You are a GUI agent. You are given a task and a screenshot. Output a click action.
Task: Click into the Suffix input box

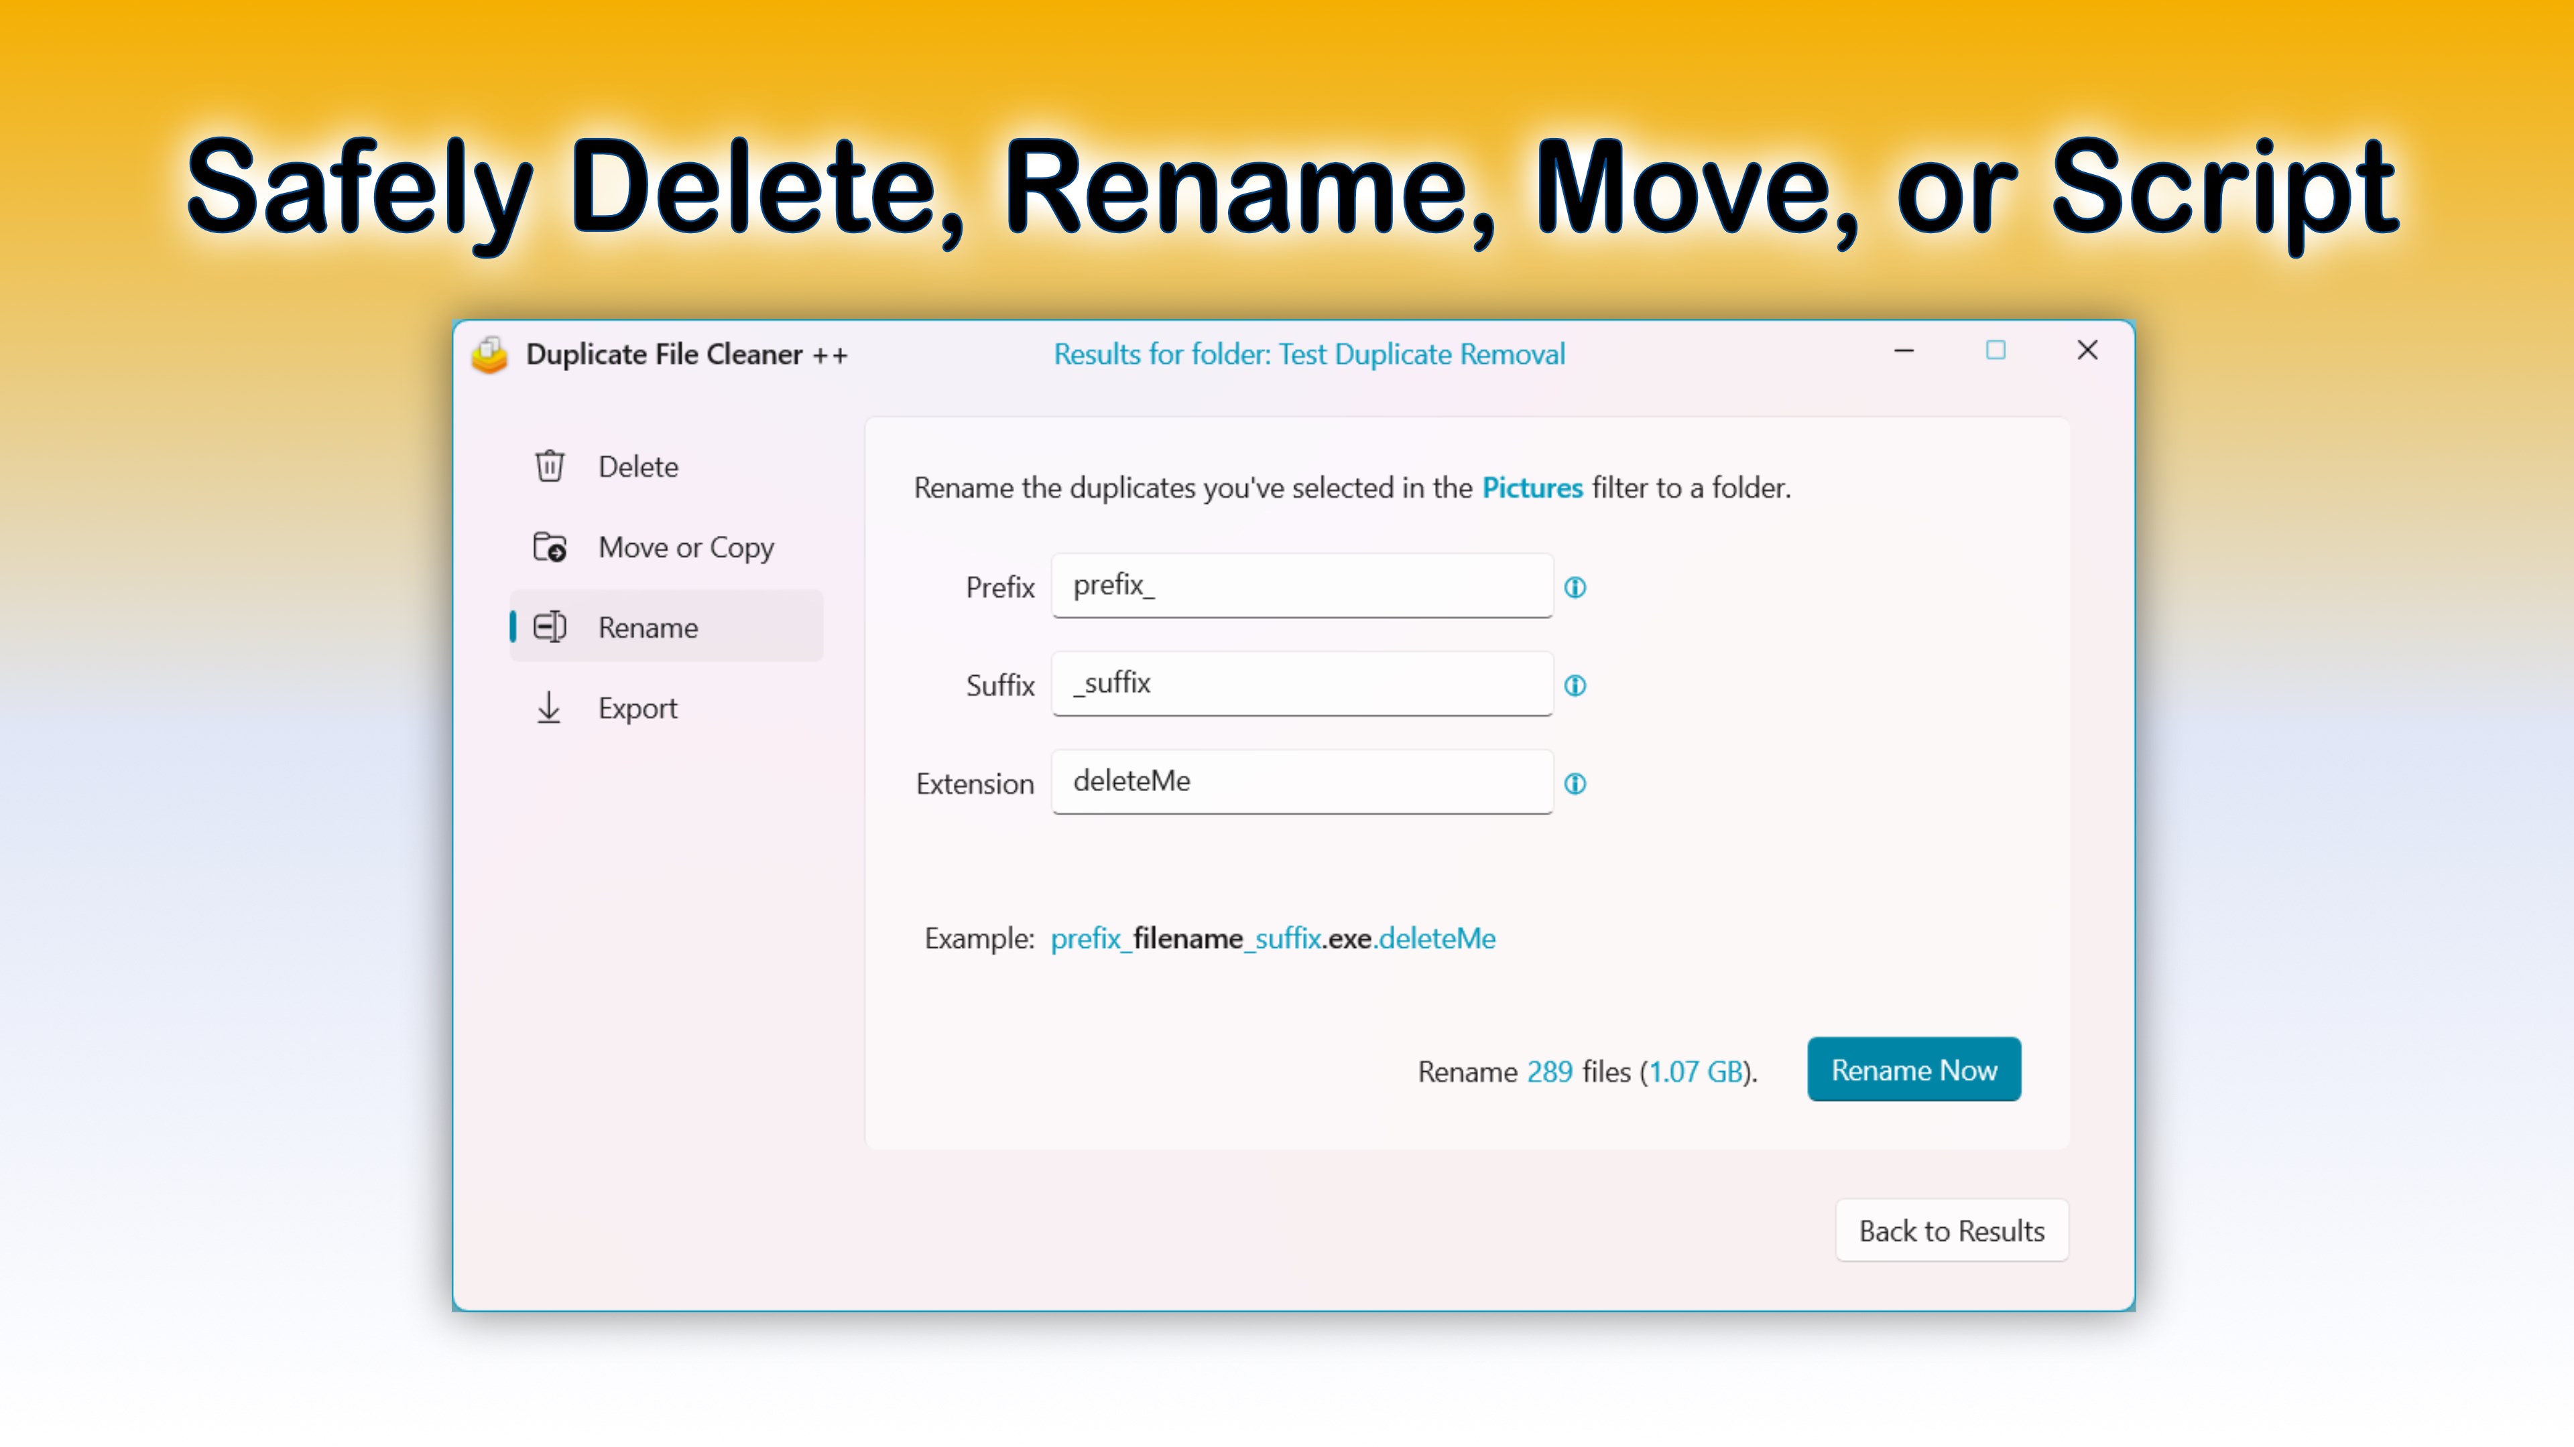1301,683
